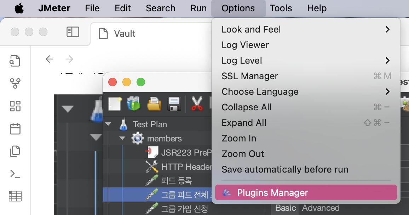Click JSR223 PreProcessor script icon
Image resolution: width=409 pixels, height=215 pixels.
pos(152,152)
